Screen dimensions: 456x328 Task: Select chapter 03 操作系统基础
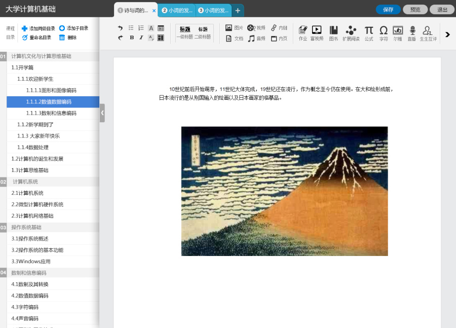(50, 227)
